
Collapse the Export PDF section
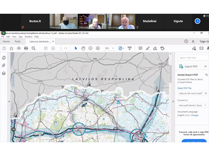pyautogui.click(x=206, y=67)
